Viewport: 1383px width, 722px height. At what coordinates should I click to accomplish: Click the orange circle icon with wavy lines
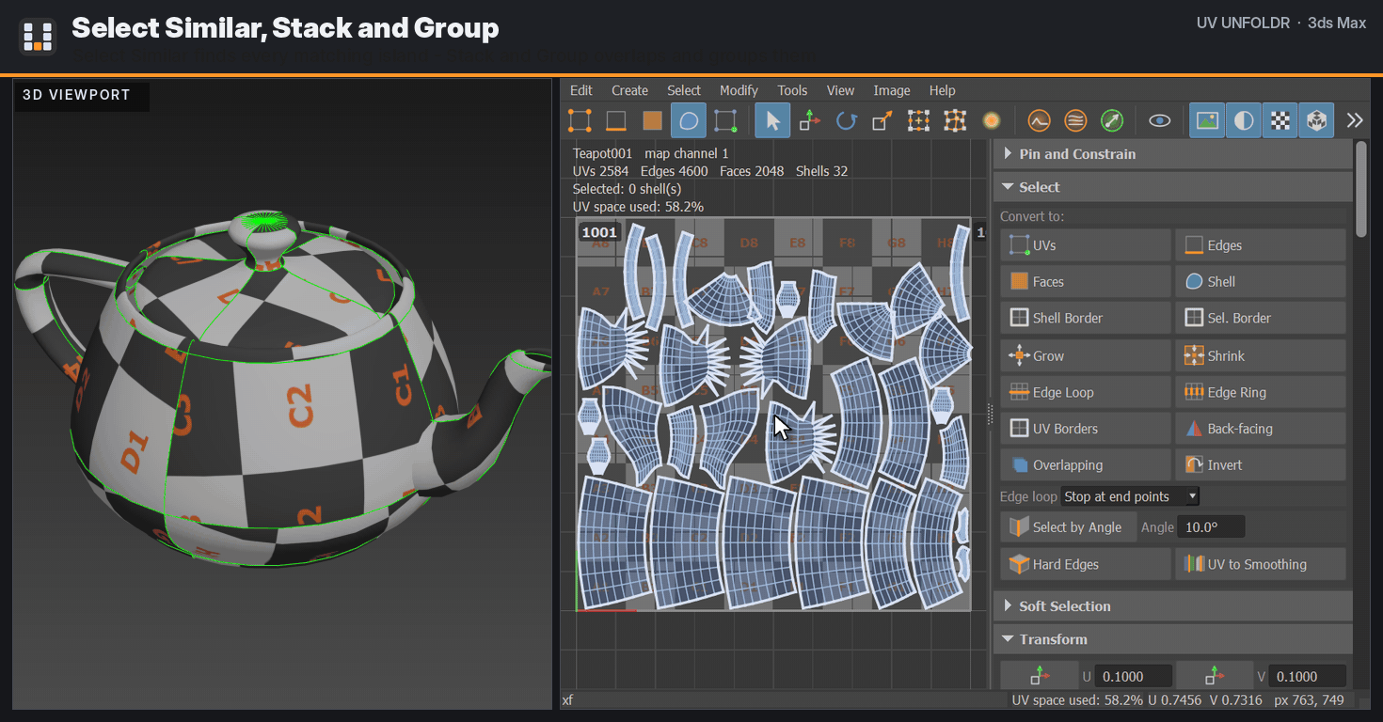pos(1075,120)
